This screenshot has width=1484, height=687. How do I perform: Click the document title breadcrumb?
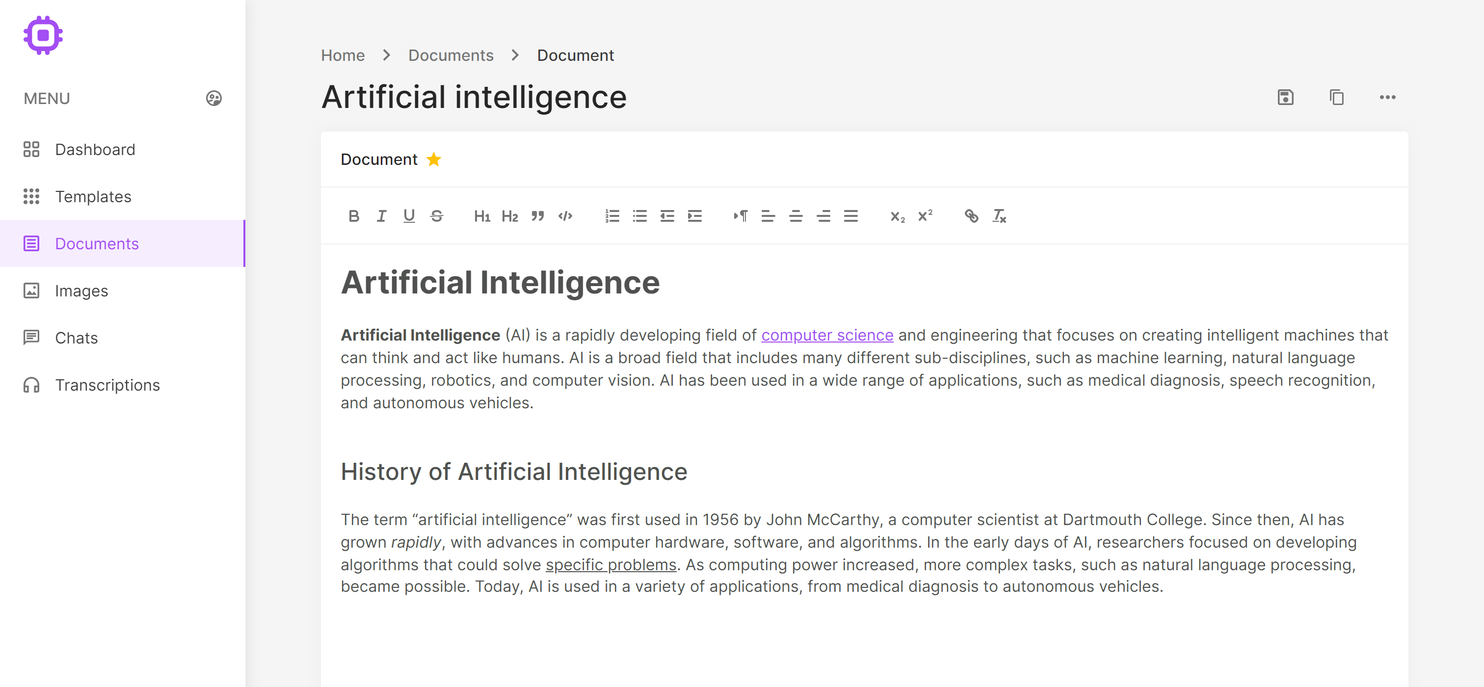[576, 55]
